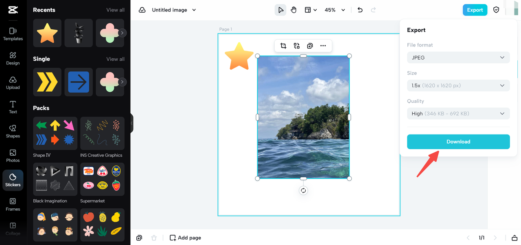The height and width of the screenshot is (245, 521).
Task: Click the Page 1 label
Action: point(225,29)
